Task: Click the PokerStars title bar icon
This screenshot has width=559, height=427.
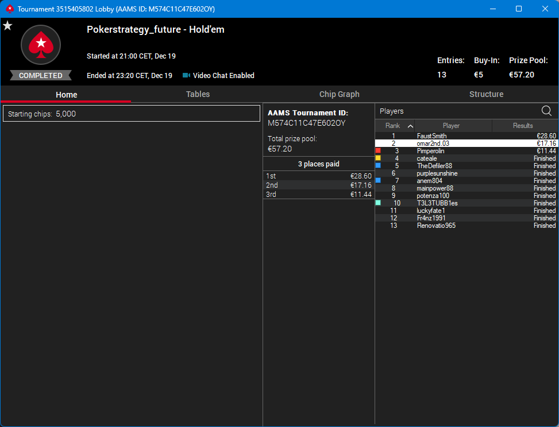Action: click(x=10, y=9)
